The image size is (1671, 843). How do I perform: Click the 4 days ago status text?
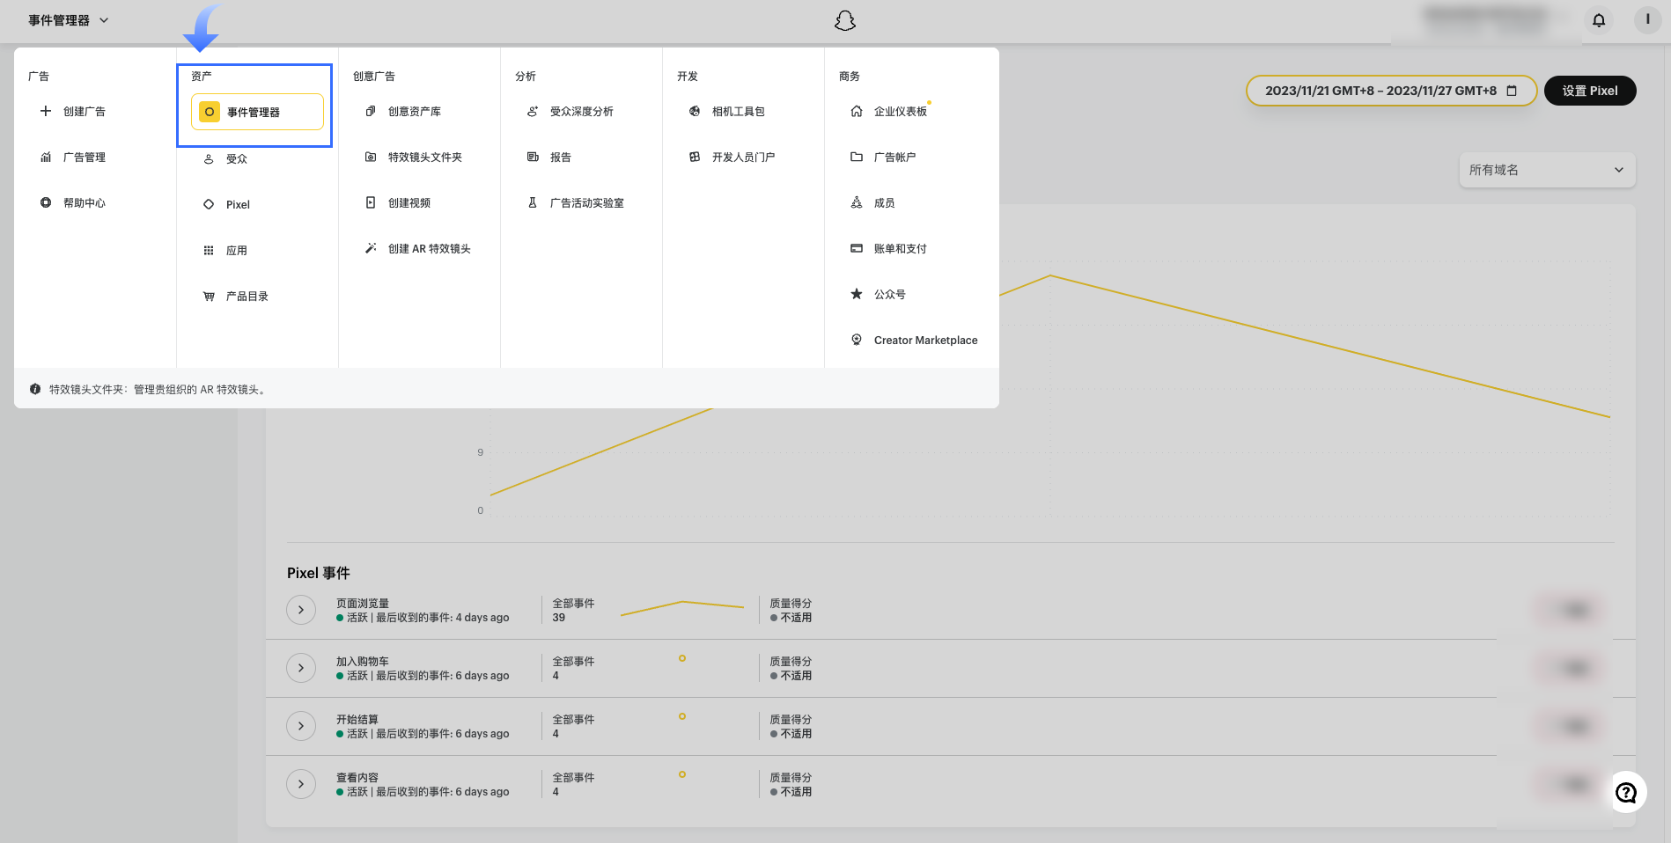pyautogui.click(x=482, y=618)
